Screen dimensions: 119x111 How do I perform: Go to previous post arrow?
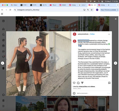point(3,63)
